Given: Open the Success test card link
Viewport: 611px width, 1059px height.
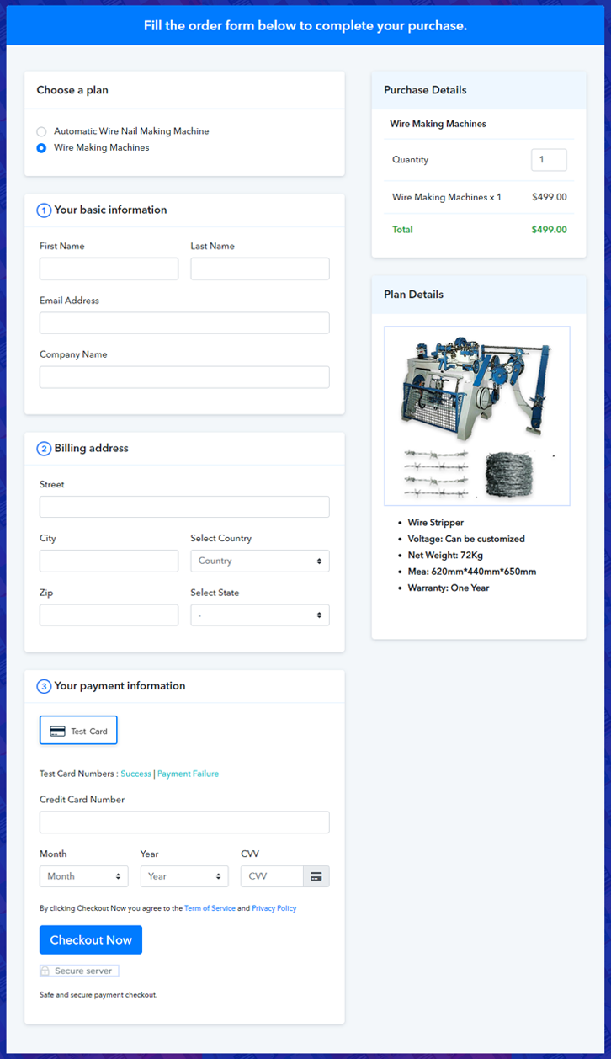Looking at the screenshot, I should point(135,774).
